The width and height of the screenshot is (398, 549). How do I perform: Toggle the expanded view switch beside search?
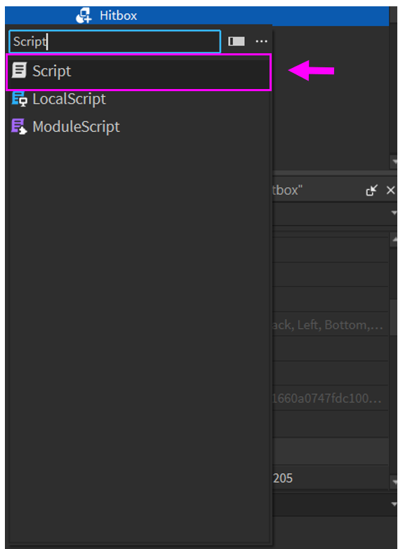point(237,41)
